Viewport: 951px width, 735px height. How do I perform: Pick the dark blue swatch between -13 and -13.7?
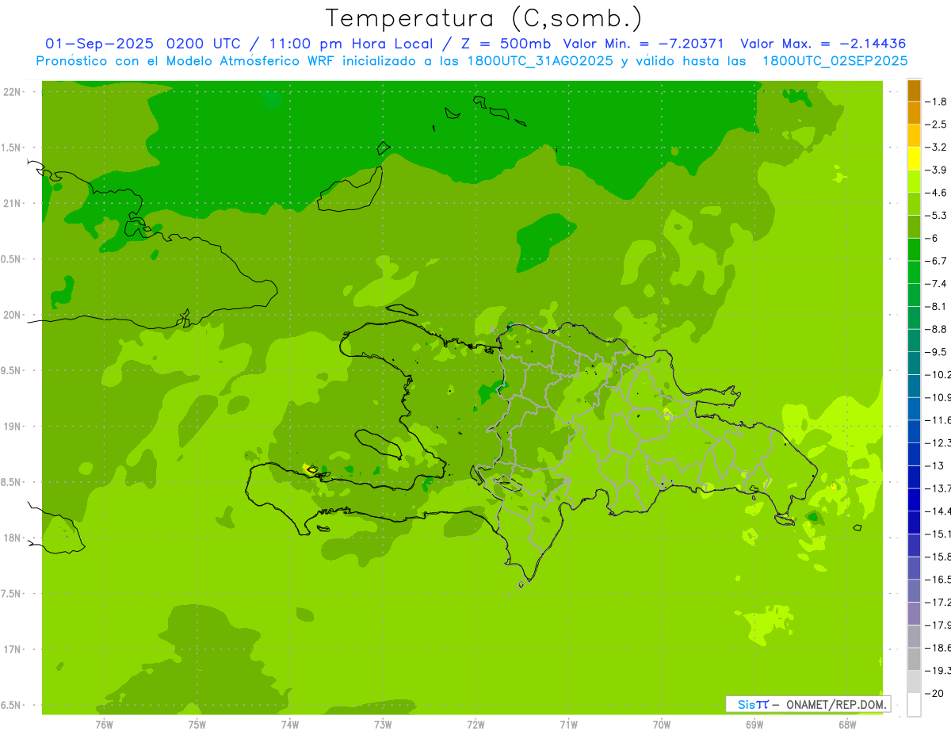click(x=914, y=477)
